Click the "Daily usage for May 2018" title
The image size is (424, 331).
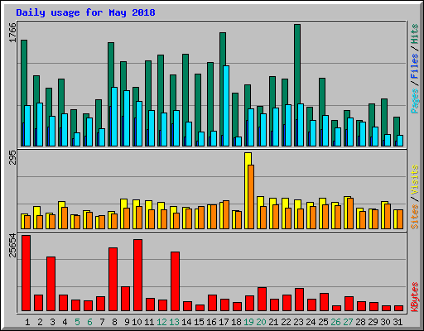point(85,12)
